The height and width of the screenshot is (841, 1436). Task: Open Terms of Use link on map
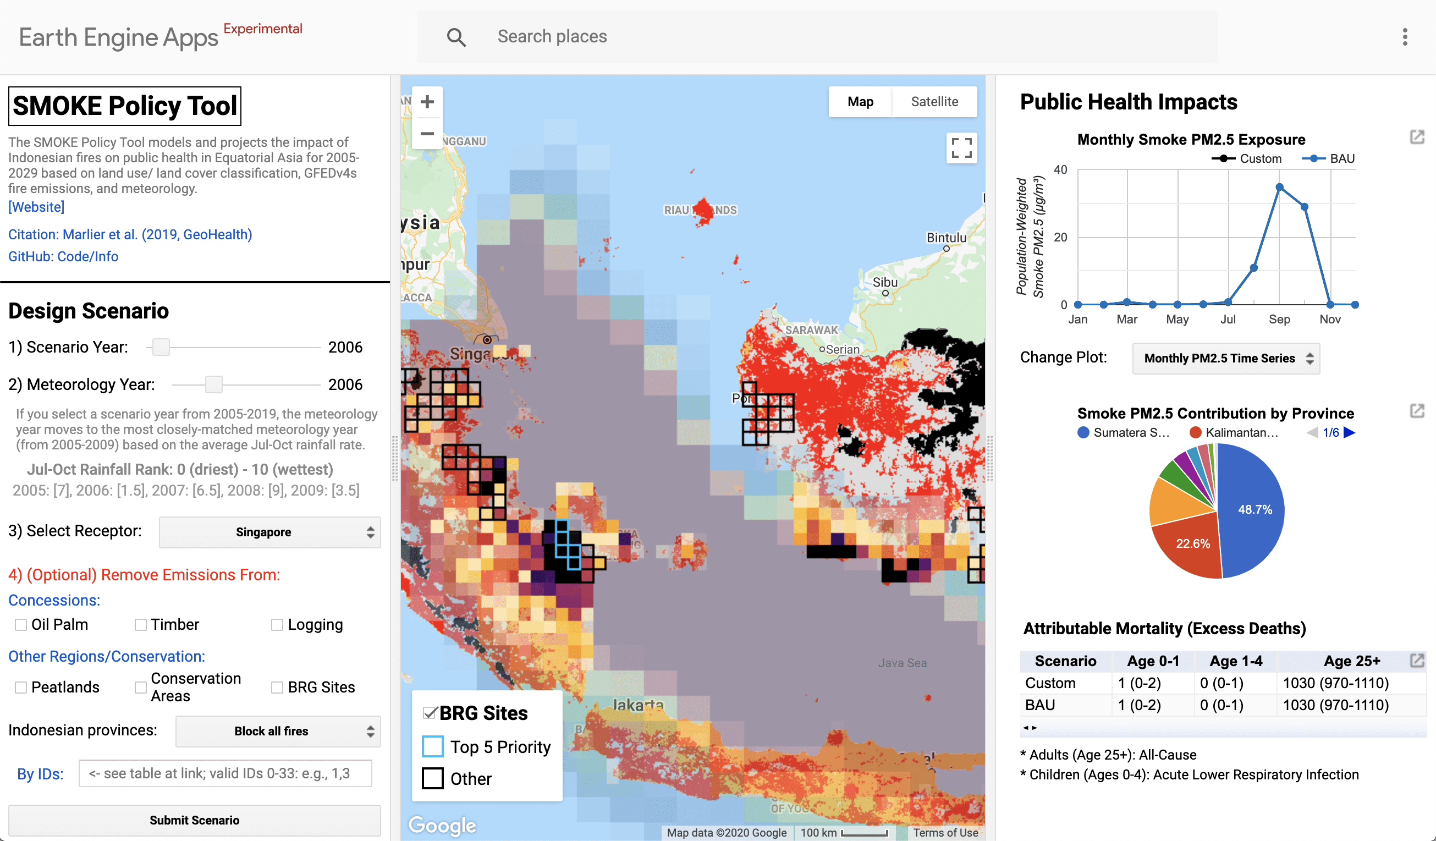945,832
